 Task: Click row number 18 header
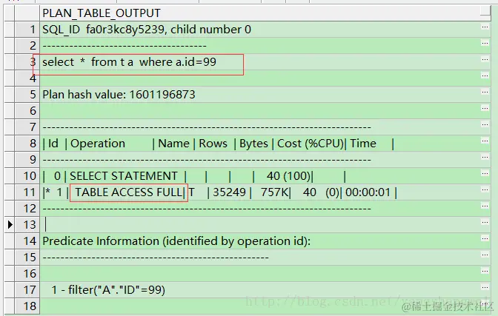pos(27,306)
